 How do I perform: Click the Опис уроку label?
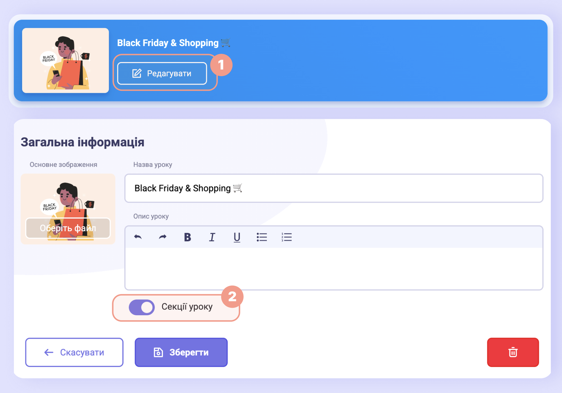click(151, 216)
